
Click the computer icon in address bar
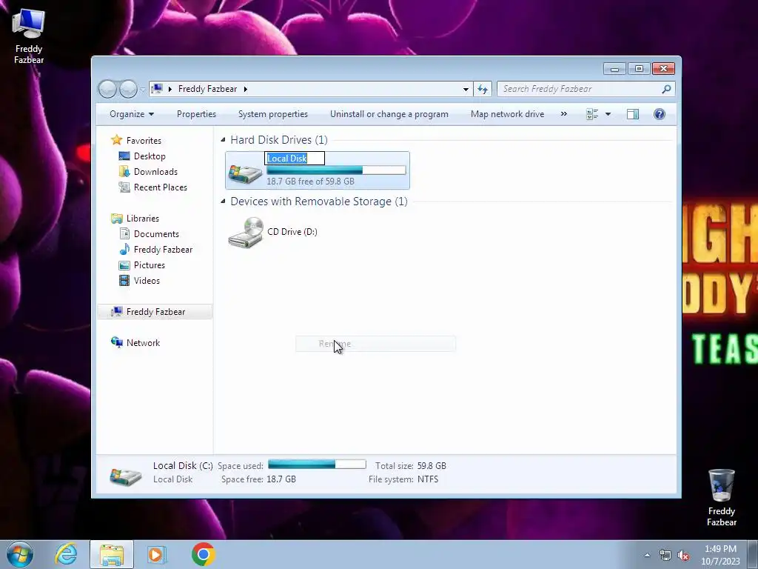coord(157,89)
